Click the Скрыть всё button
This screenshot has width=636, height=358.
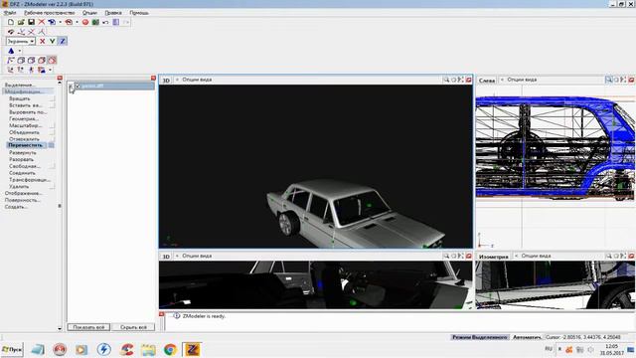pyautogui.click(x=133, y=327)
